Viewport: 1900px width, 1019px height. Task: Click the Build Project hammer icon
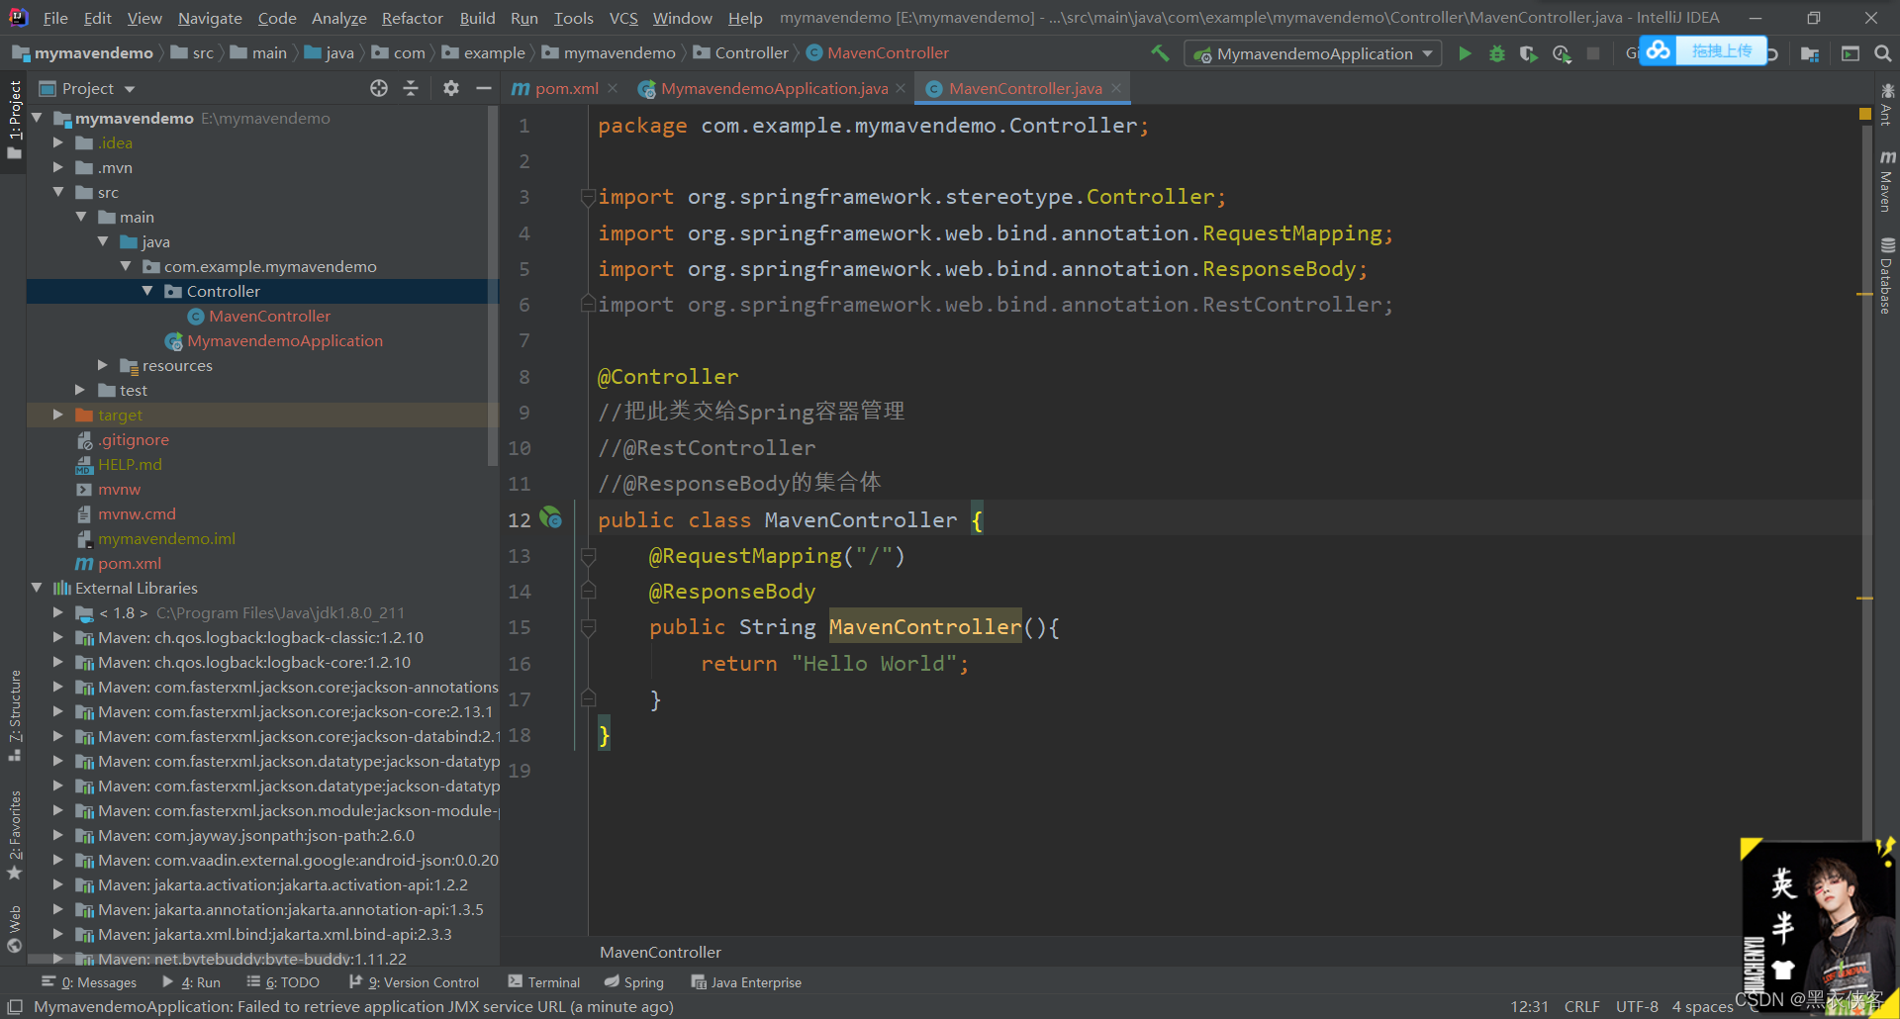(x=1160, y=53)
